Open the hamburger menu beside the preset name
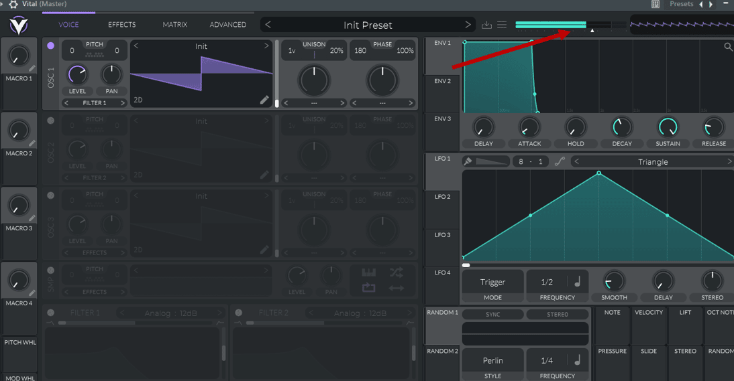 (502, 25)
